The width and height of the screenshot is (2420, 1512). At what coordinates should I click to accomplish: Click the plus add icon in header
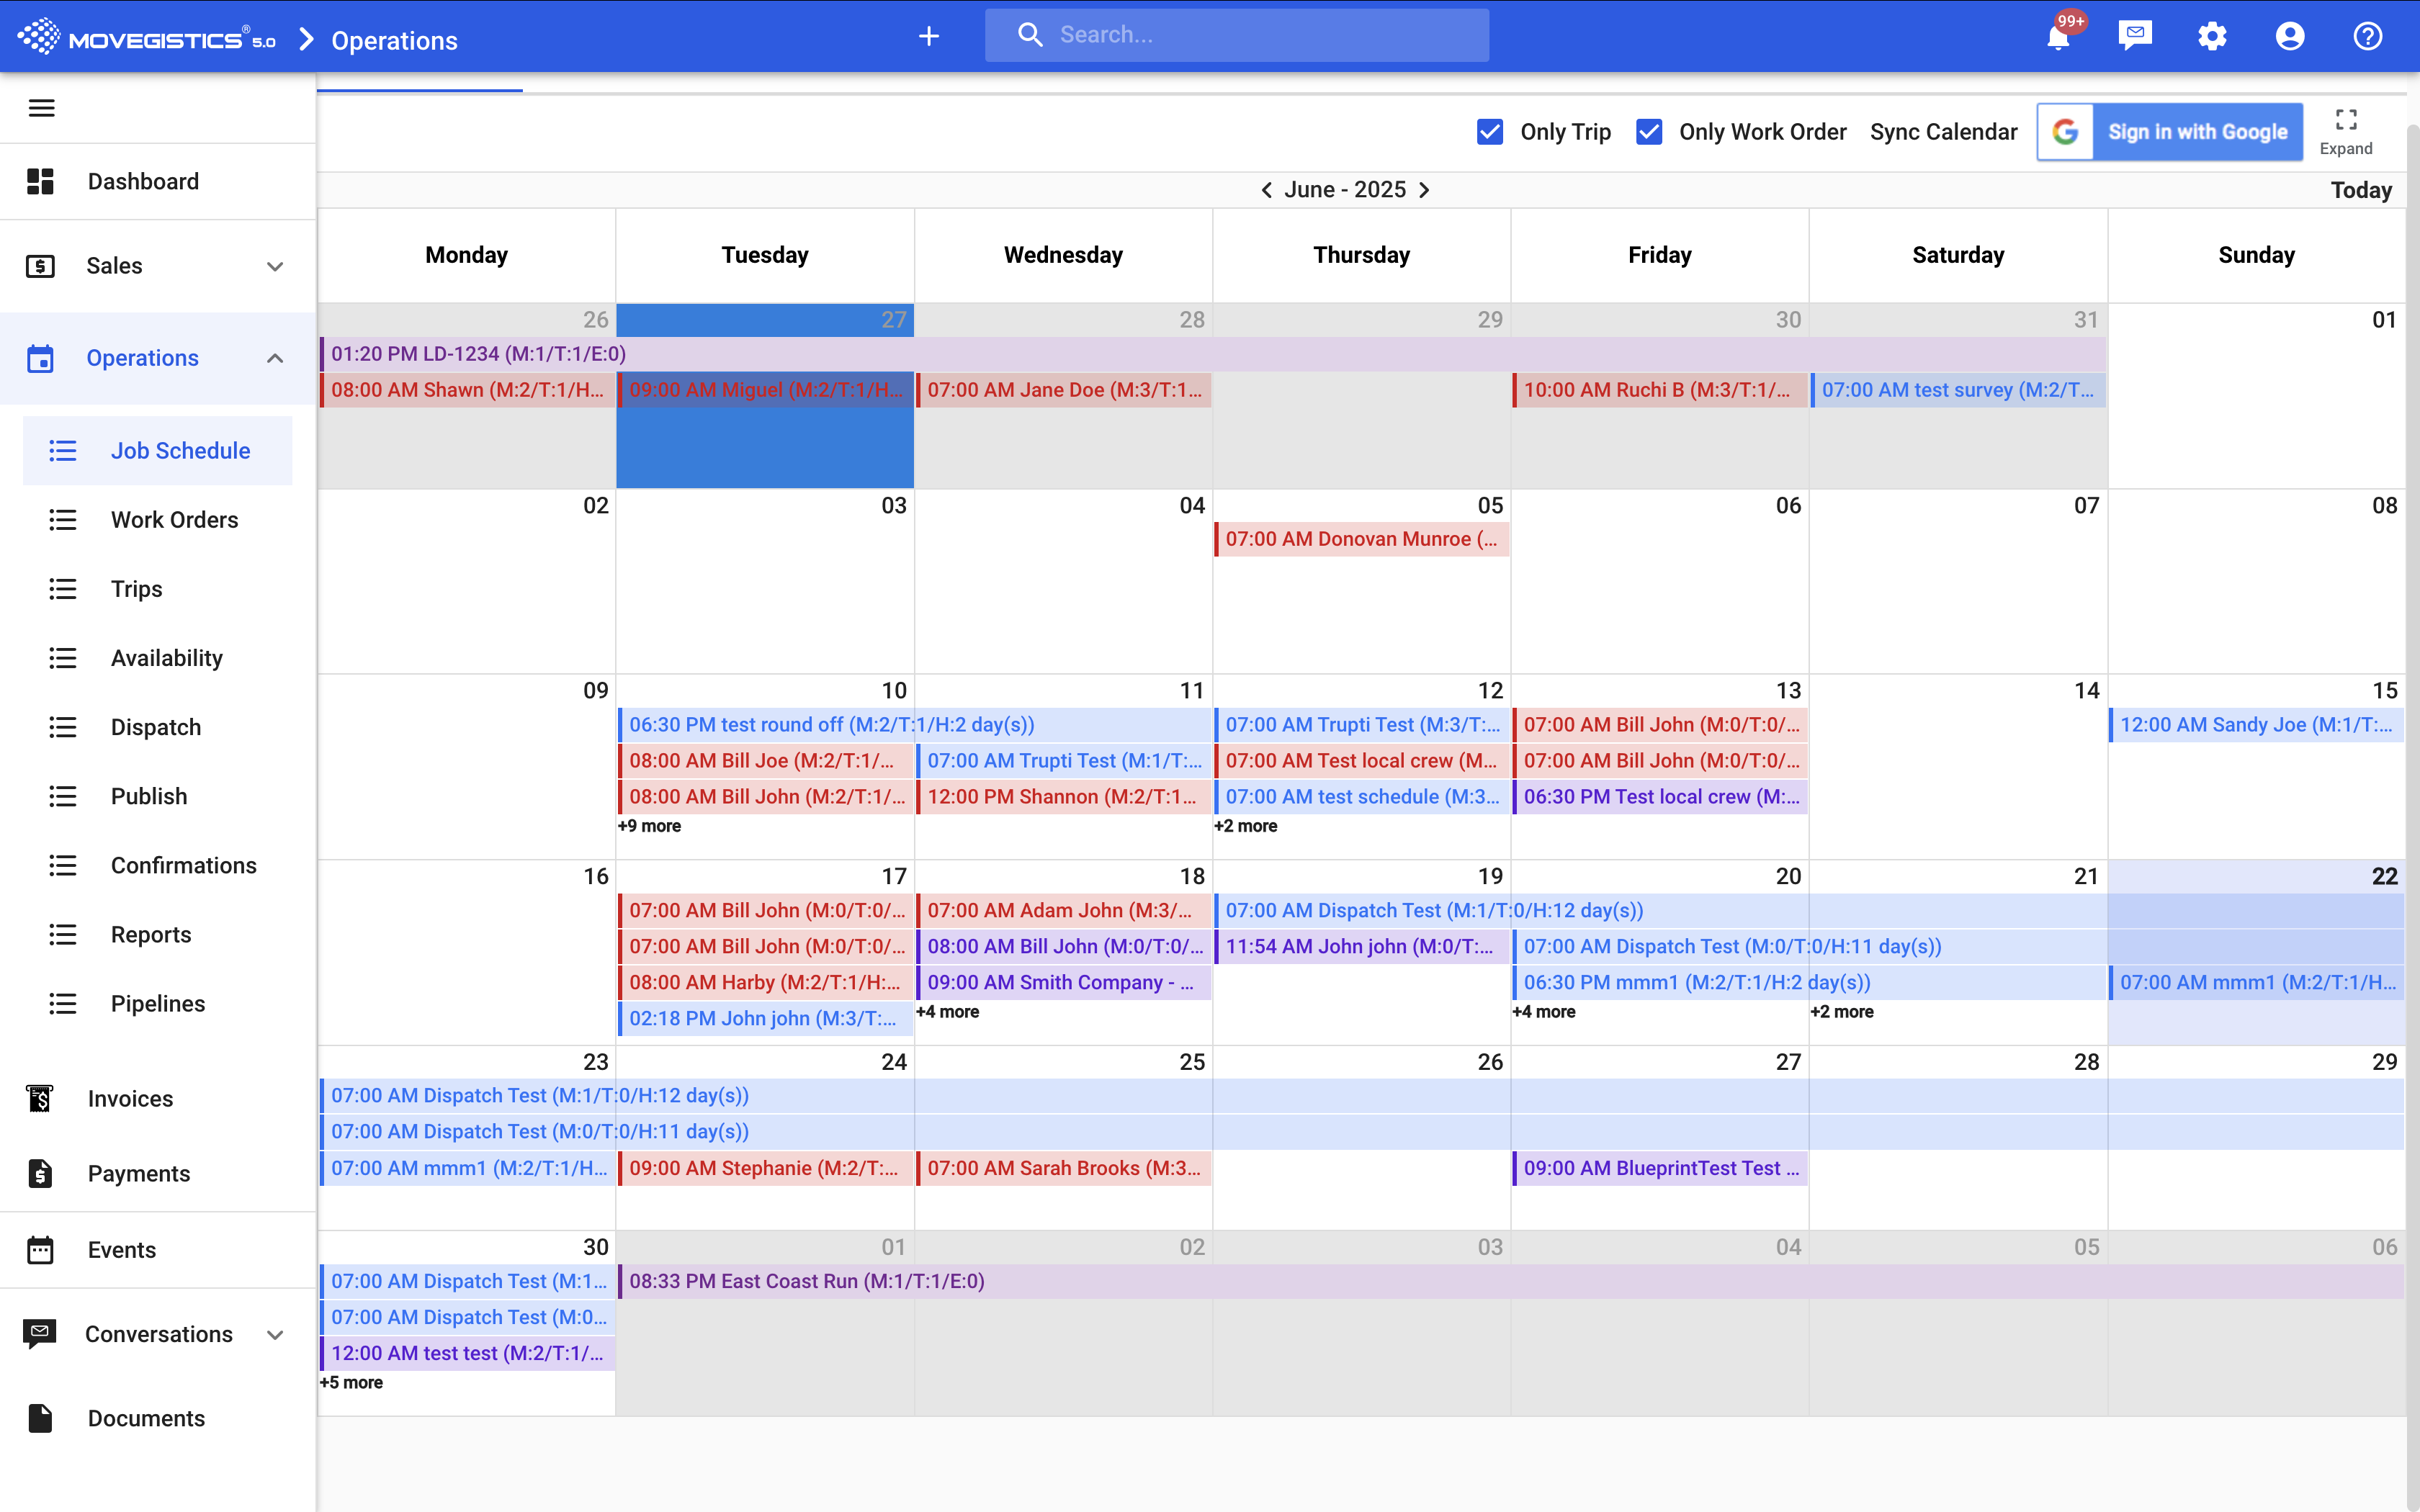coord(929,37)
